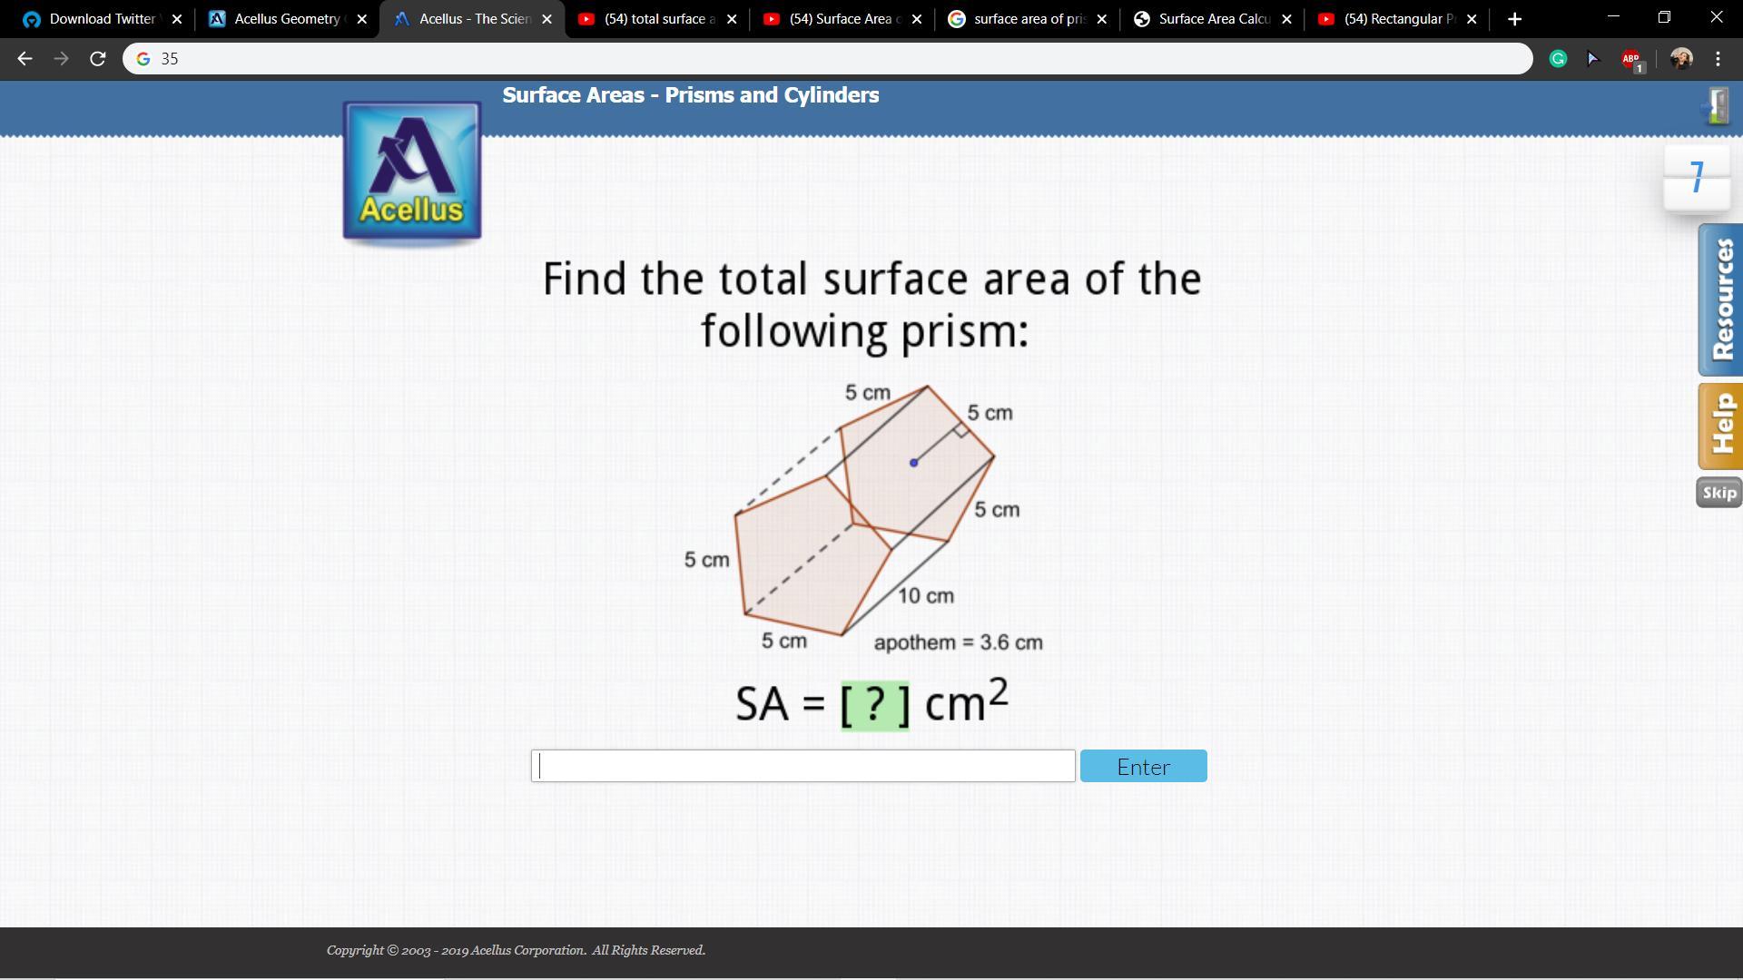
Task: Click the AdBlock Plus extension icon
Action: (1631, 59)
